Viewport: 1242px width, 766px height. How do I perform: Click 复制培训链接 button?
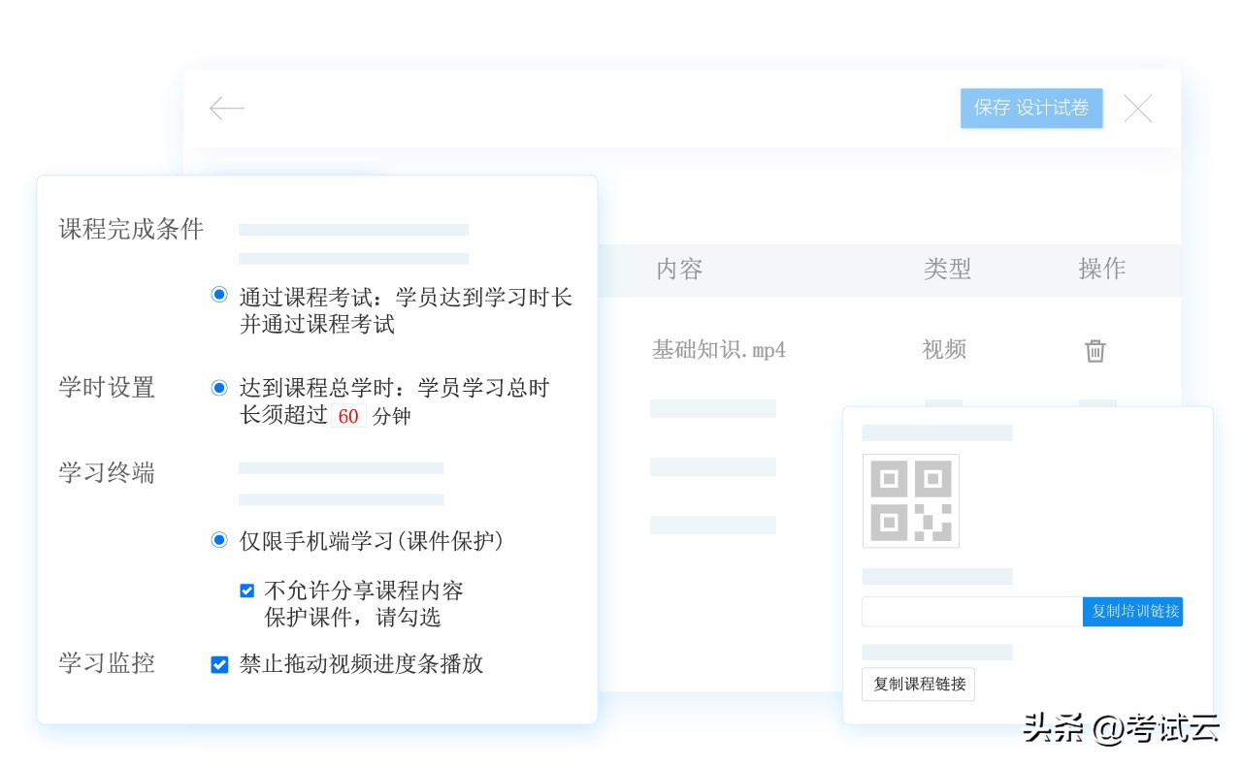[x=1133, y=611]
